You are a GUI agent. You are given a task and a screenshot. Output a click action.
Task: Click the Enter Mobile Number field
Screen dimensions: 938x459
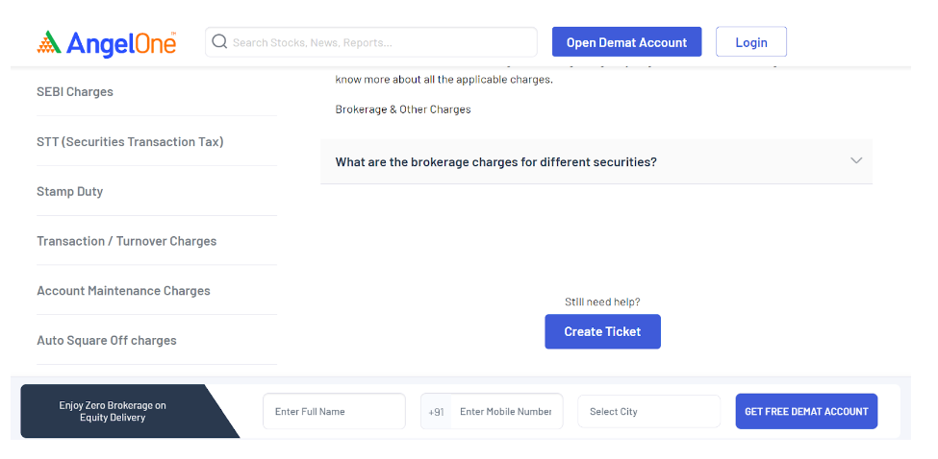pyautogui.click(x=506, y=411)
